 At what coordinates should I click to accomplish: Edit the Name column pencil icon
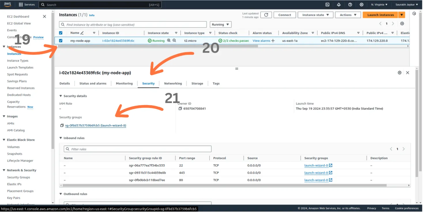82,33
